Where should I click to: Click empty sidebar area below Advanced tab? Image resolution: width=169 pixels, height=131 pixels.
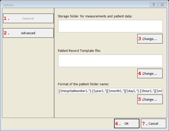[x=28, y=78]
